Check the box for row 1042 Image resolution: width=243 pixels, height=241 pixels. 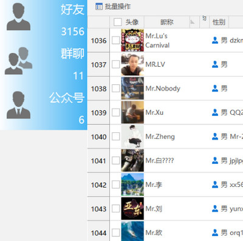pos(115,185)
